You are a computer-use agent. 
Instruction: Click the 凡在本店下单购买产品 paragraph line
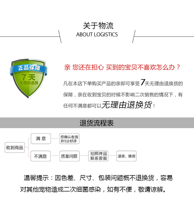(123, 83)
